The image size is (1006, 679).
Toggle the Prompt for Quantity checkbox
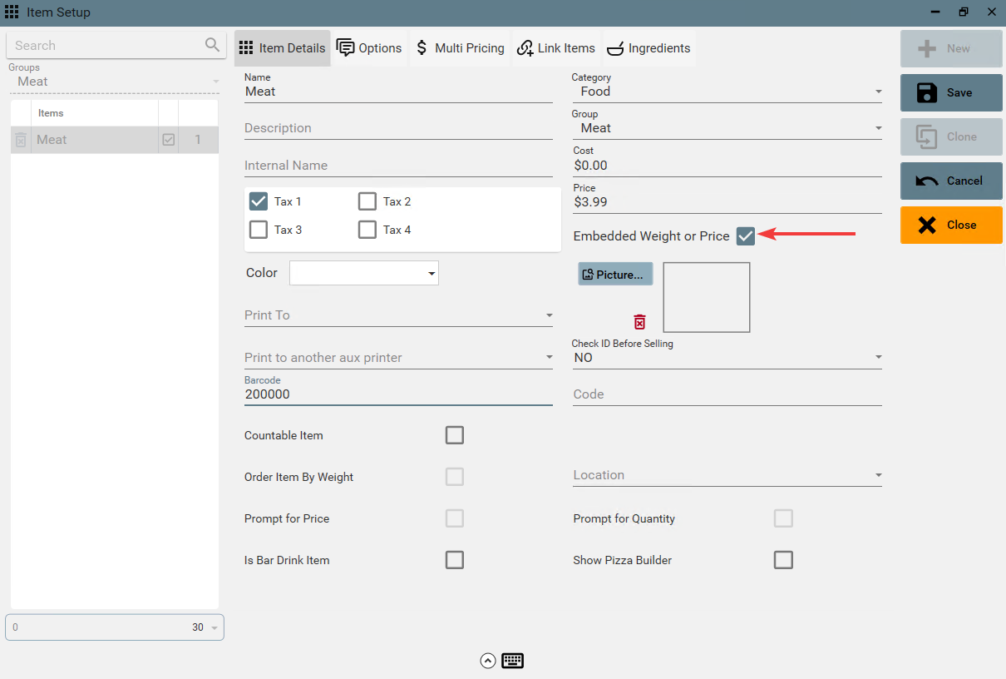[x=783, y=518]
